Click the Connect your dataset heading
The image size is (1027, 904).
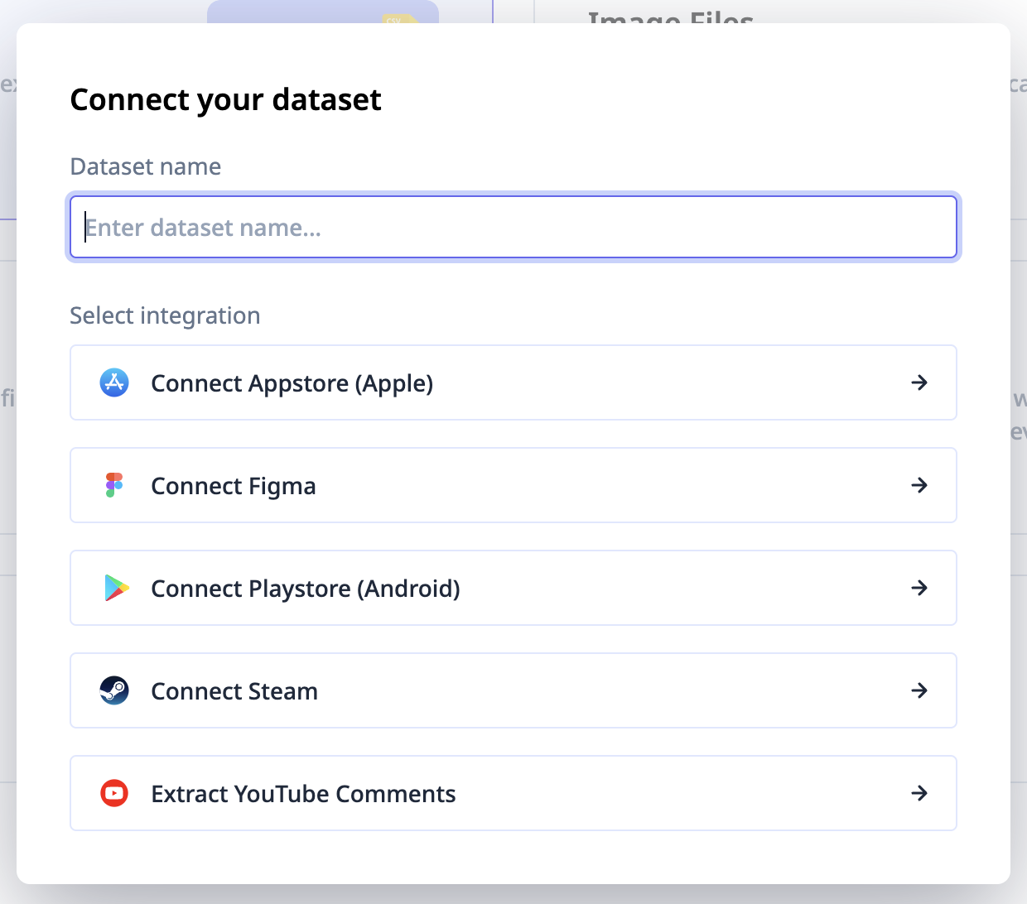(x=225, y=99)
